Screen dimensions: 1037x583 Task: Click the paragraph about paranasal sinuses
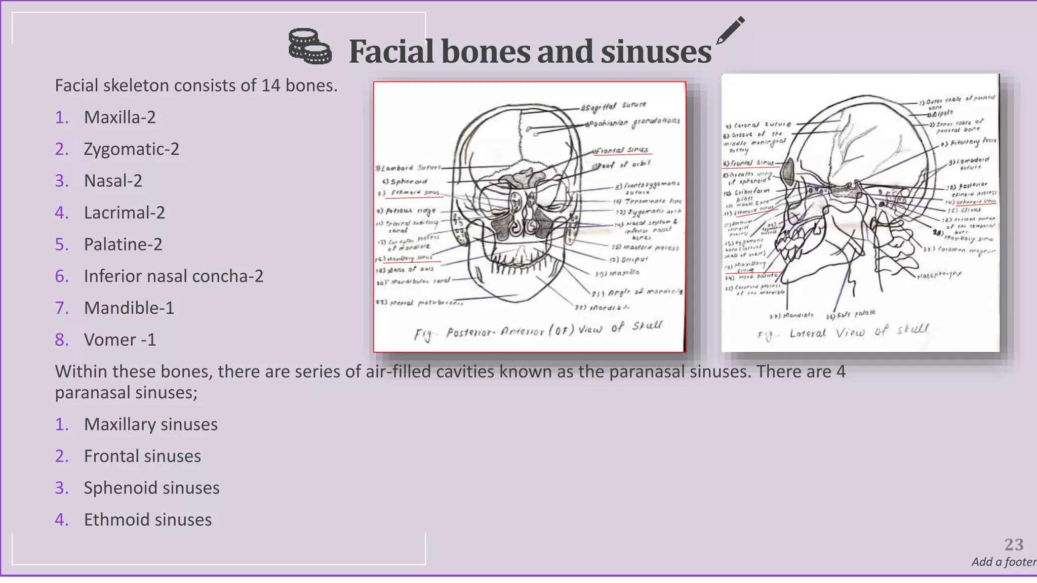tap(450, 382)
